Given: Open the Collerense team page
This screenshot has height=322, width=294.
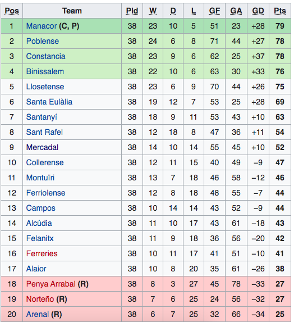Looking at the screenshot, I should pyautogui.click(x=45, y=162).
